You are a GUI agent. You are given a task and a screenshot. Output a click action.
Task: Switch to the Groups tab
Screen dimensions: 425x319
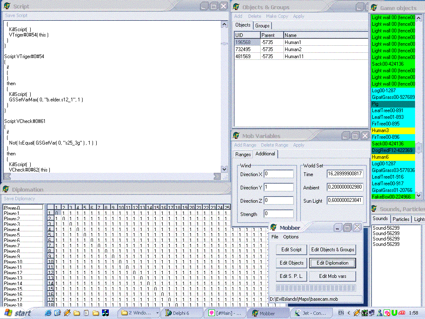point(262,26)
